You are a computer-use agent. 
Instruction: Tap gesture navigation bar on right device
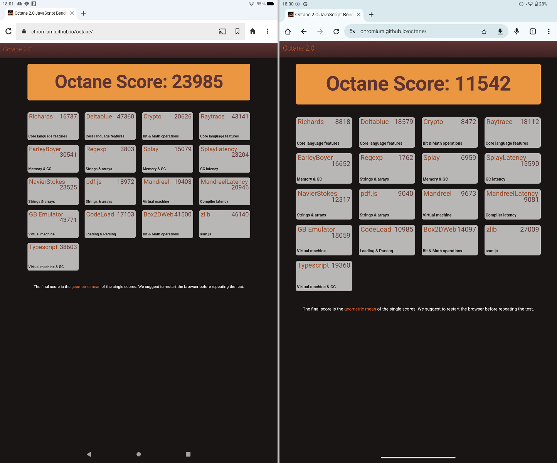point(418,458)
